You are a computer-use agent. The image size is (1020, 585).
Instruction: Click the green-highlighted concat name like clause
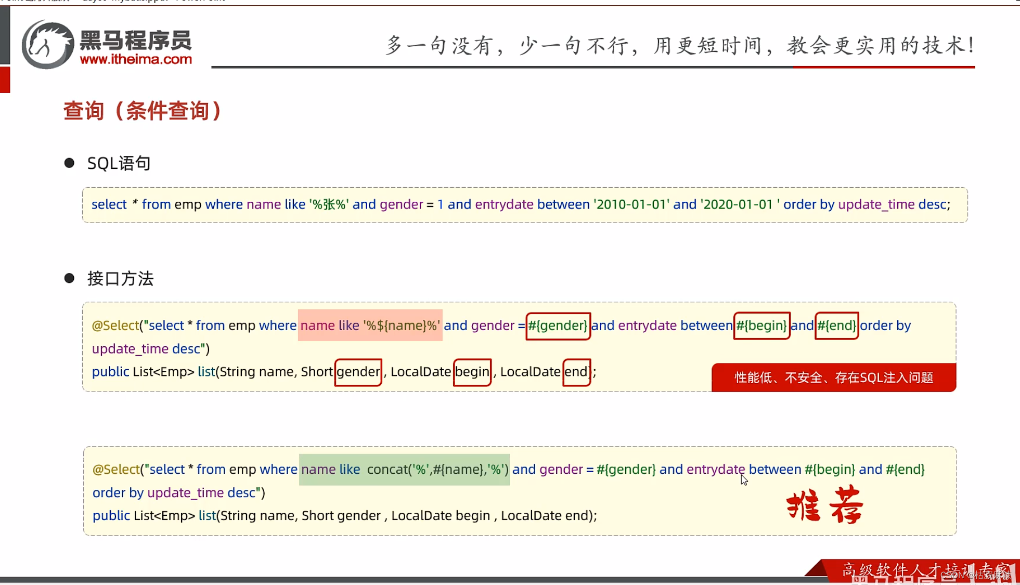tap(404, 470)
